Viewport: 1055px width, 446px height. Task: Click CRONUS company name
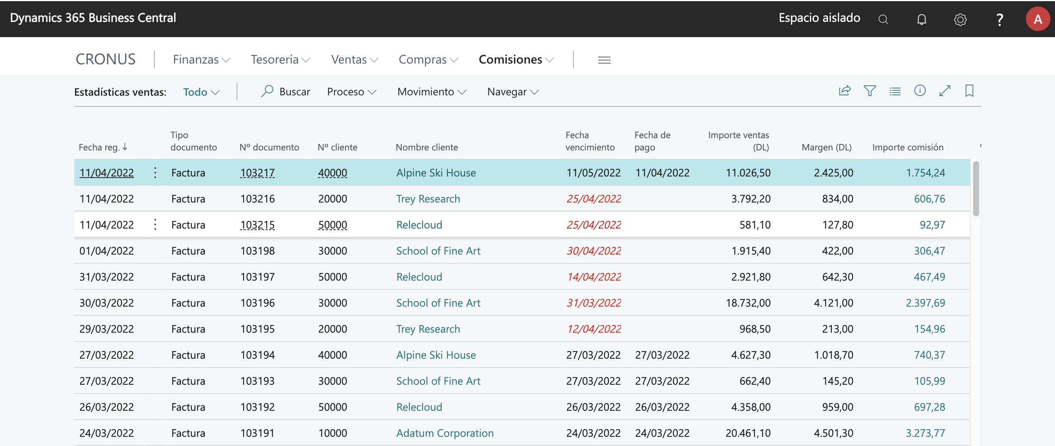pos(105,59)
